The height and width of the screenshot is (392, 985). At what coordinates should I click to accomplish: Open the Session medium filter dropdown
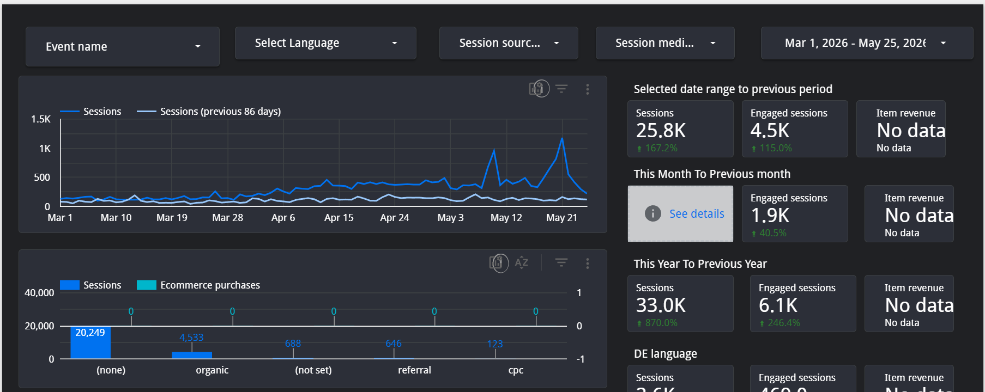[x=665, y=43]
